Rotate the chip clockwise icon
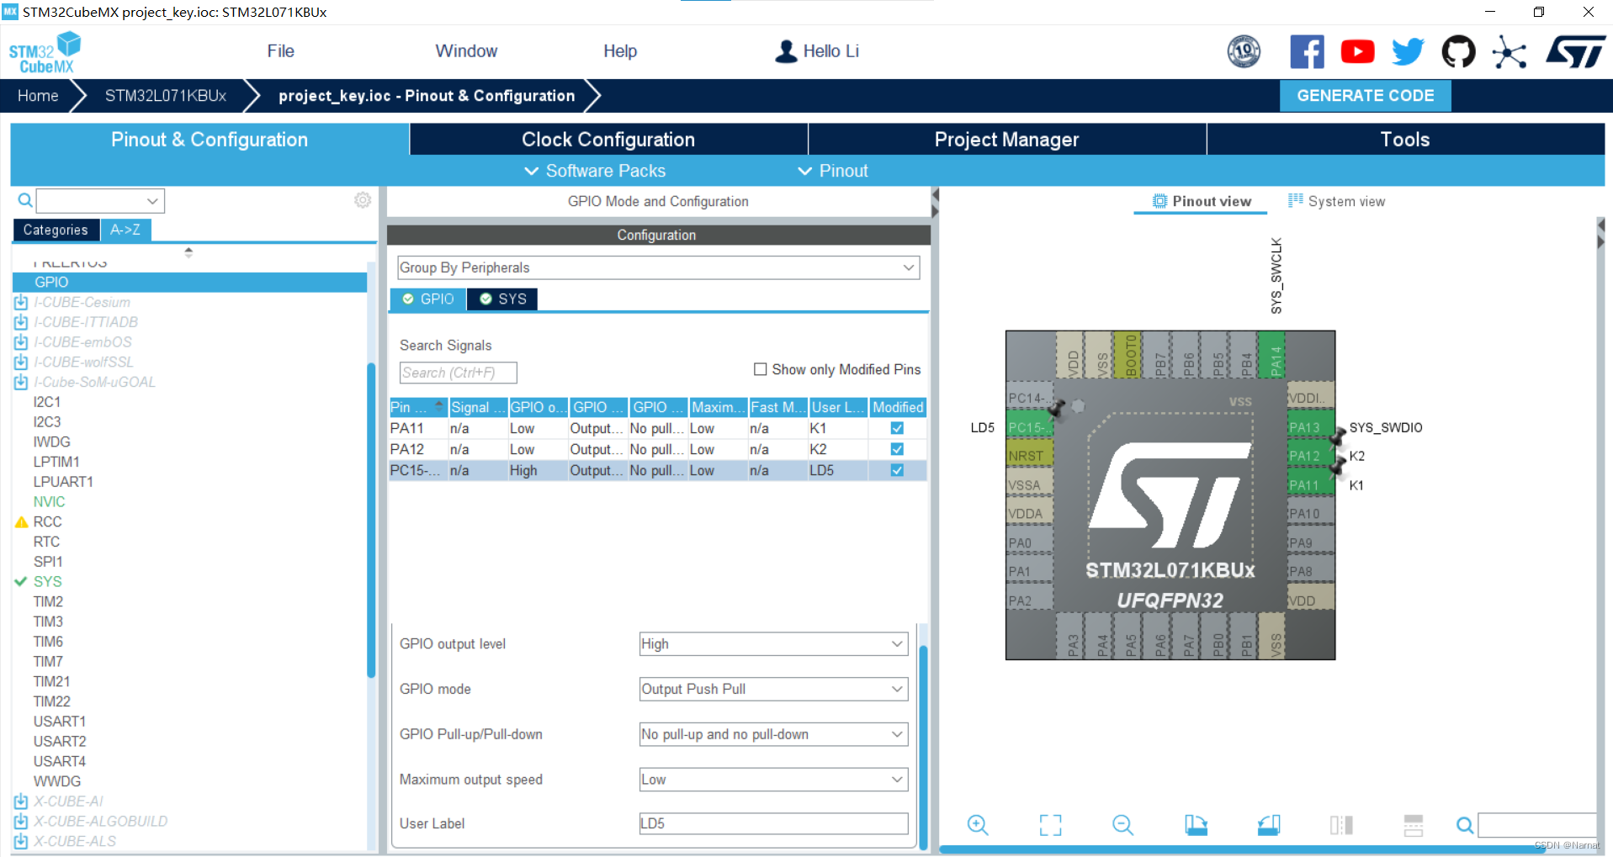This screenshot has height=857, width=1613. point(1196,825)
